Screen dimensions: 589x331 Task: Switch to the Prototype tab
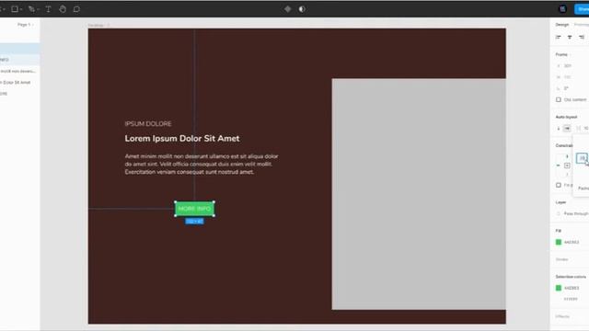click(582, 25)
